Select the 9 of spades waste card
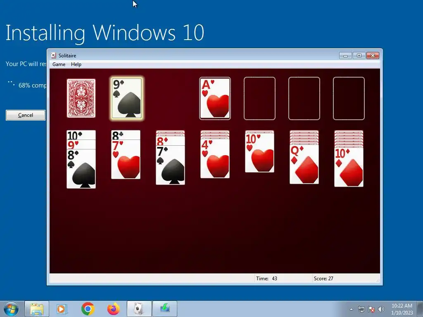This screenshot has width=423, height=317. click(127, 98)
